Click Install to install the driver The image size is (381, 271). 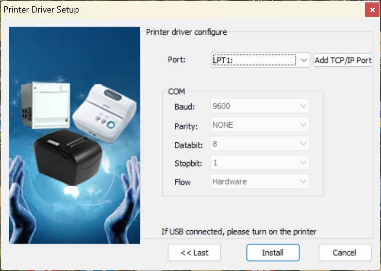[x=273, y=252]
